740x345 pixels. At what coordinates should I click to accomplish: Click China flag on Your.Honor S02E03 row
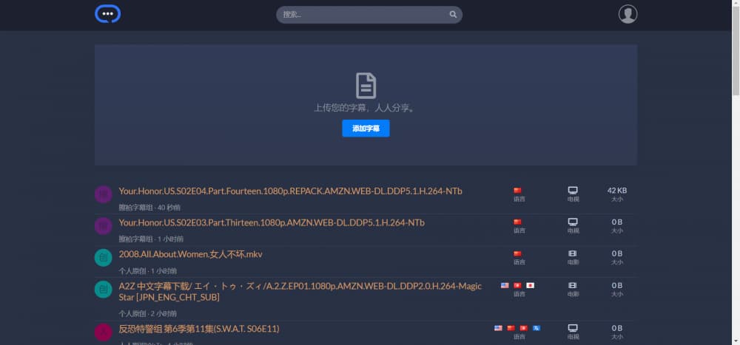coord(518,222)
